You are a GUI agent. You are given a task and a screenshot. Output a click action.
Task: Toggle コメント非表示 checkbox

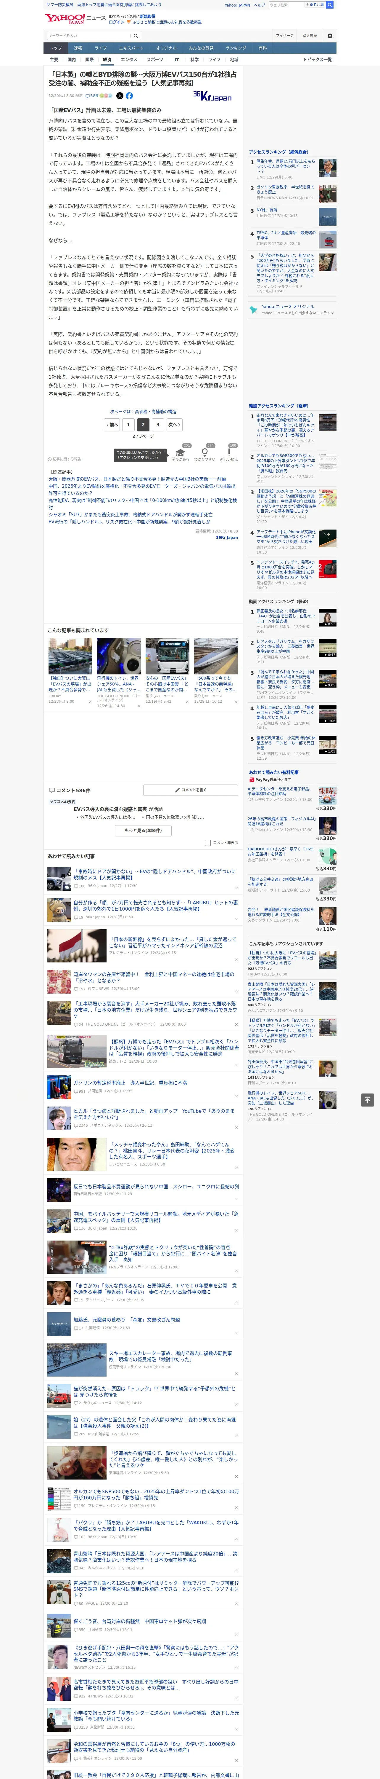207,843
